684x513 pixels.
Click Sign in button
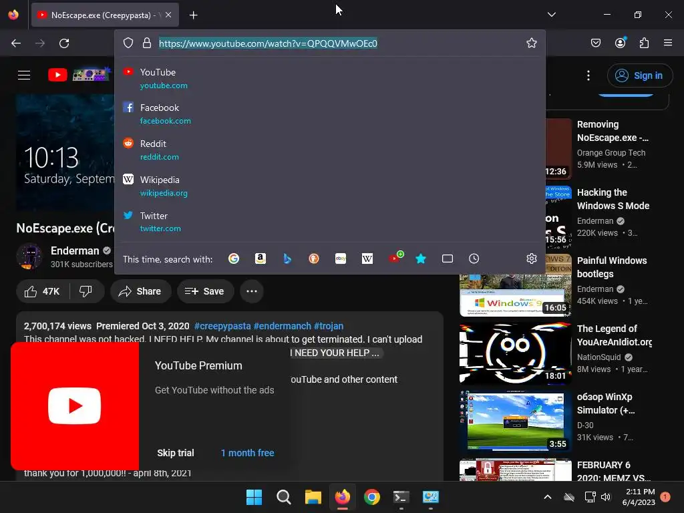coord(639,75)
